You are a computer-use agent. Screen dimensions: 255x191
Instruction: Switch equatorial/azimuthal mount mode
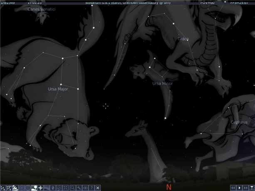59,188
